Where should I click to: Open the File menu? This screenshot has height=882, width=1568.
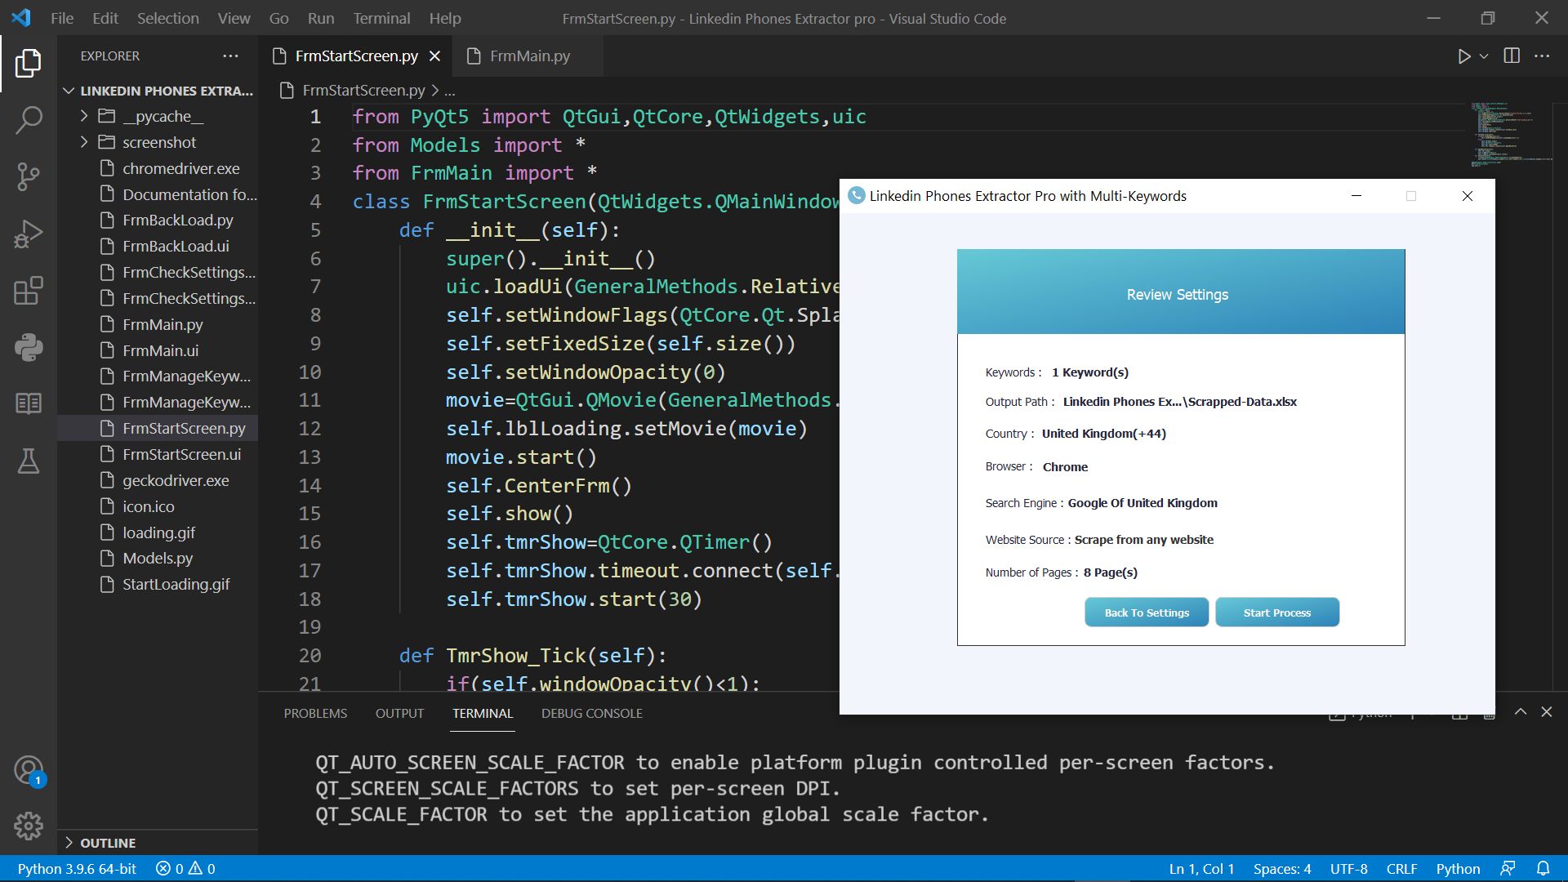click(x=62, y=18)
